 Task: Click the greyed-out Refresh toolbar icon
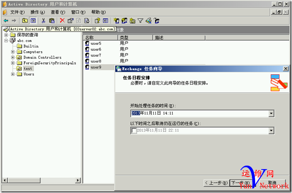point(79,20)
